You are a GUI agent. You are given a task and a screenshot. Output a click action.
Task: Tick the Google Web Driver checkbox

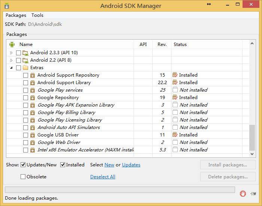pyautogui.click(x=25, y=142)
